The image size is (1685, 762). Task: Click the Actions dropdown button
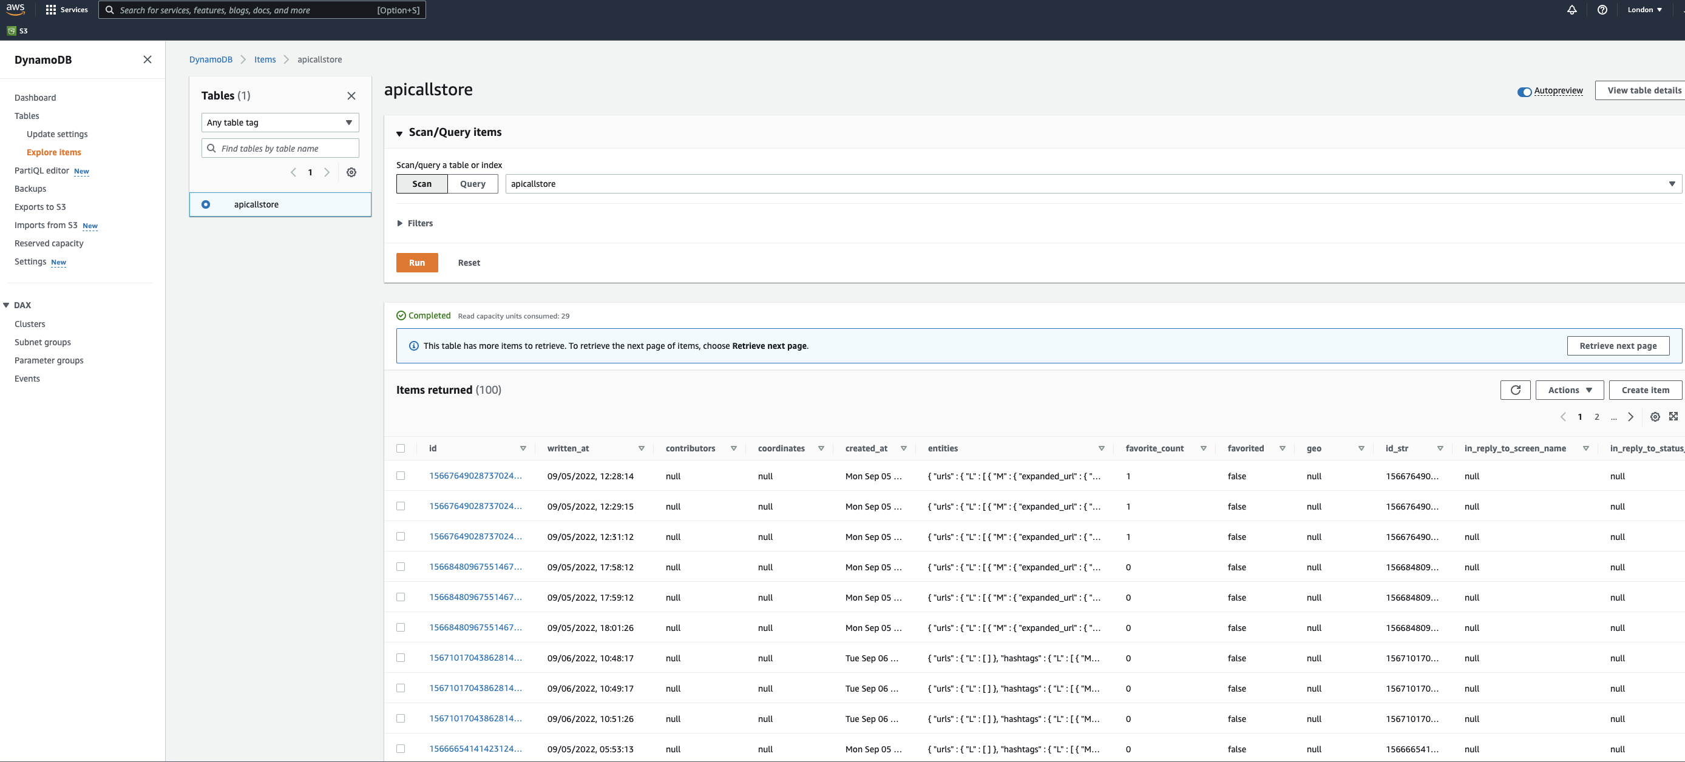pyautogui.click(x=1570, y=389)
